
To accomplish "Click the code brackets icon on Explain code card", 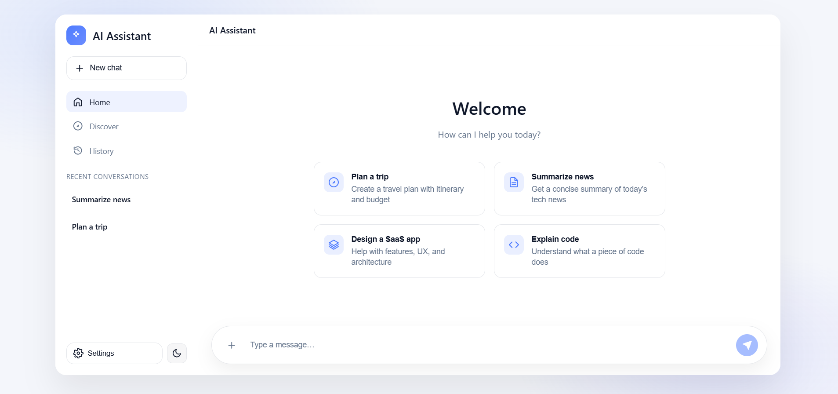I will [x=514, y=244].
